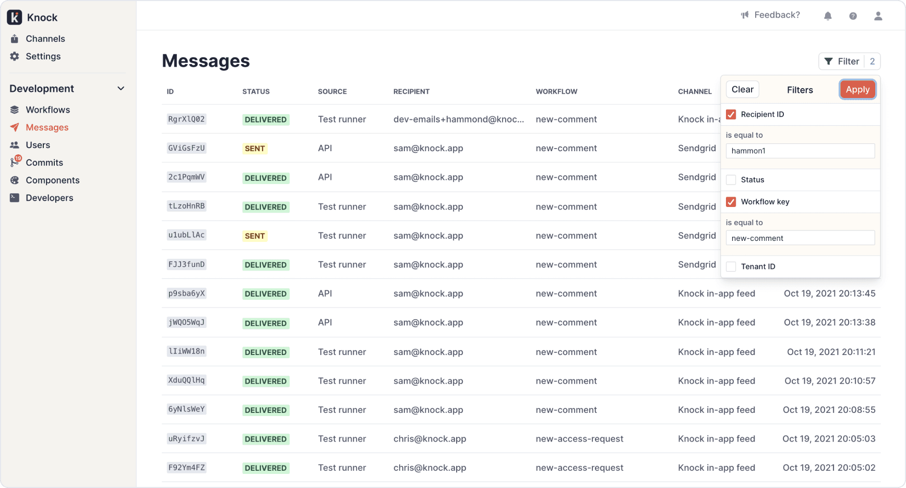Enable the Status filter checkbox
The height and width of the screenshot is (488, 906).
[x=731, y=180]
